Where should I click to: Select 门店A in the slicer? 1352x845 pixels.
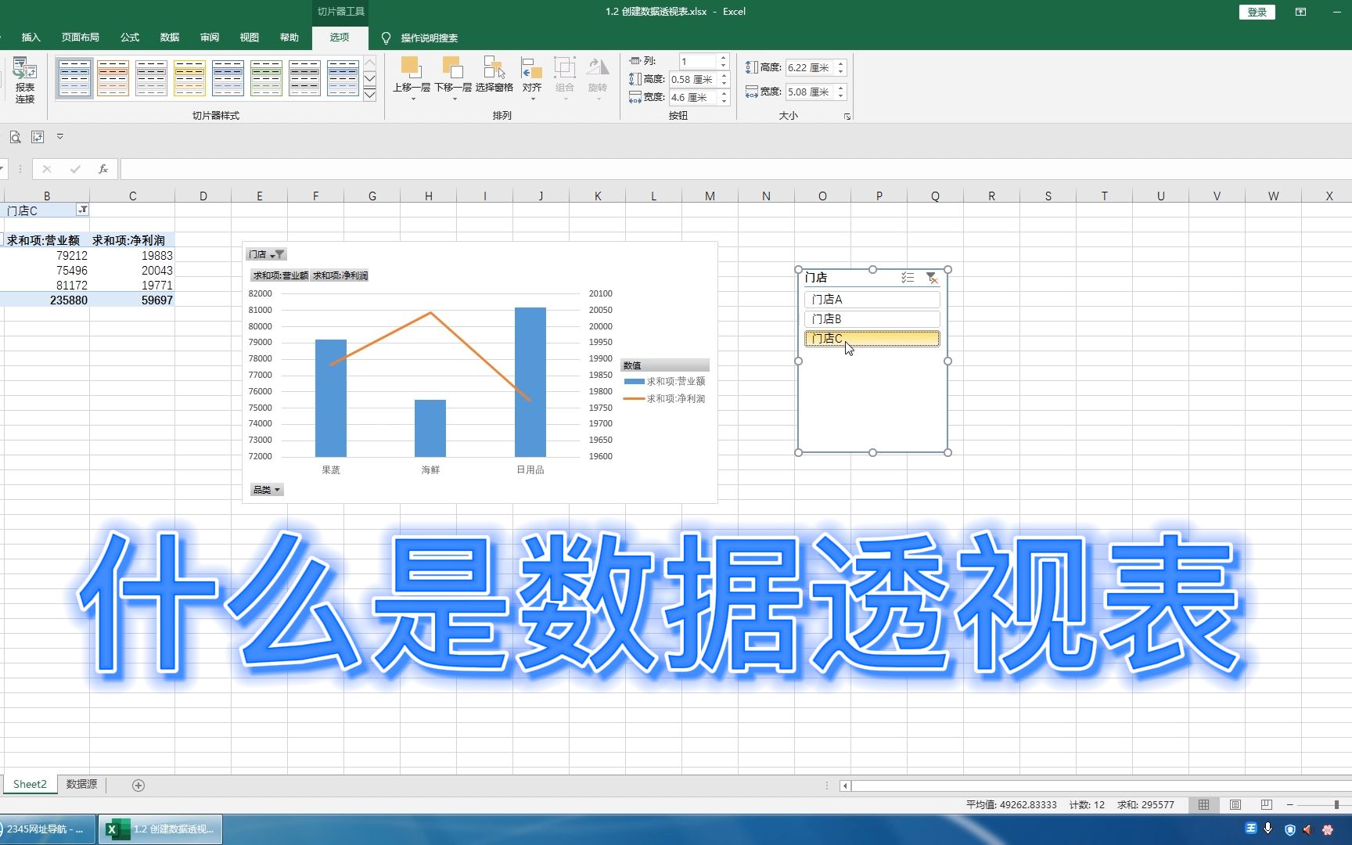[872, 300]
